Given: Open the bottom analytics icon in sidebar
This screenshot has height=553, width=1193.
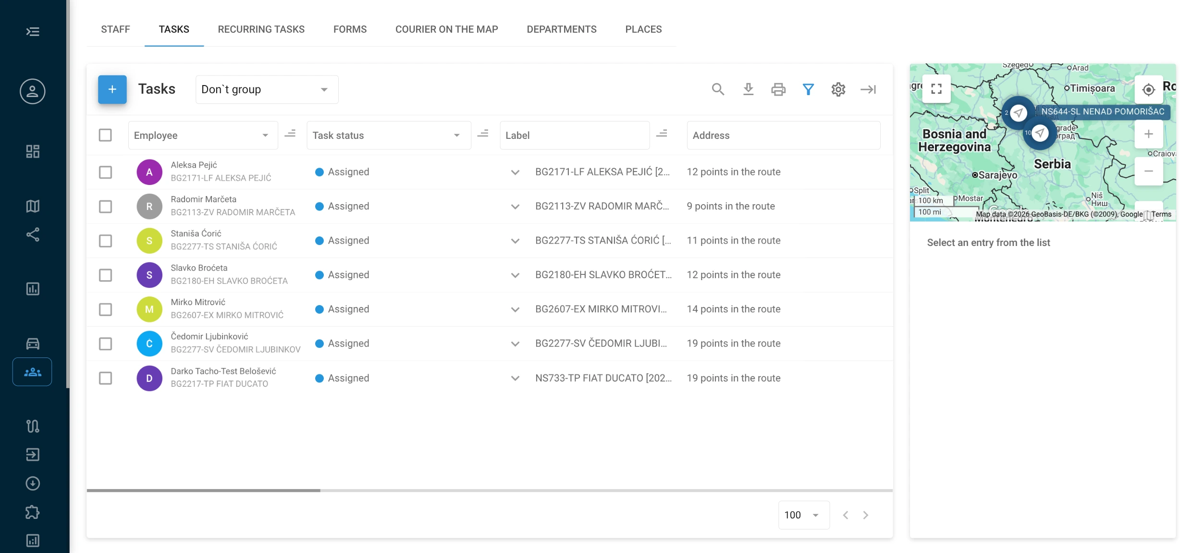Looking at the screenshot, I should click(x=33, y=541).
